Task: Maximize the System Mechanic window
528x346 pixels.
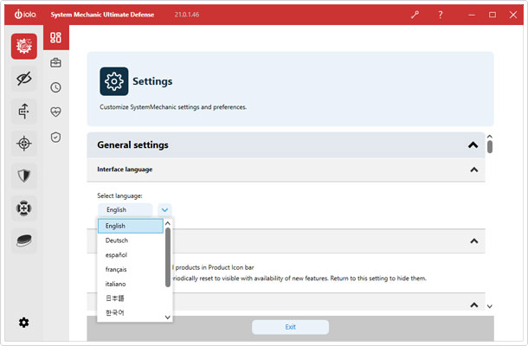Action: tap(493, 15)
